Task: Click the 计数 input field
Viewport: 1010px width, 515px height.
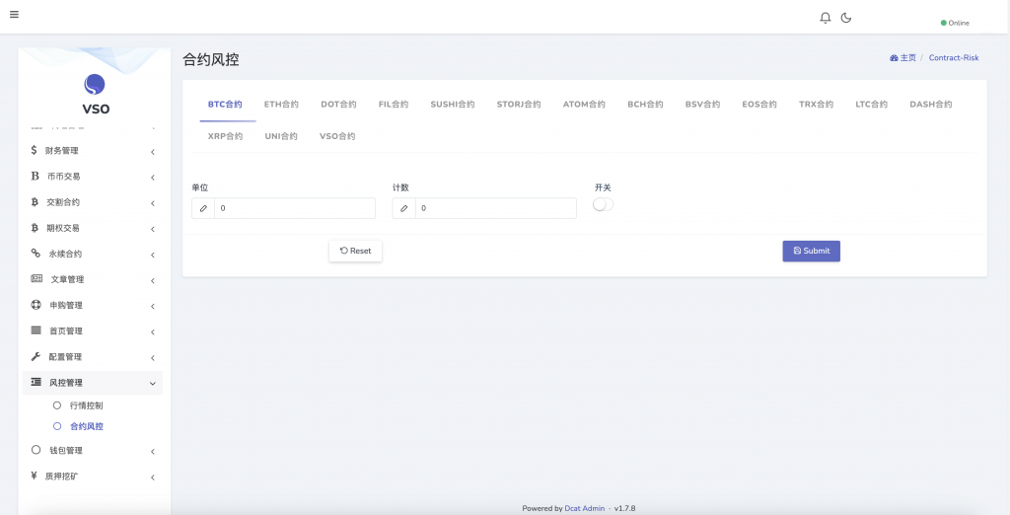Action: coord(495,208)
